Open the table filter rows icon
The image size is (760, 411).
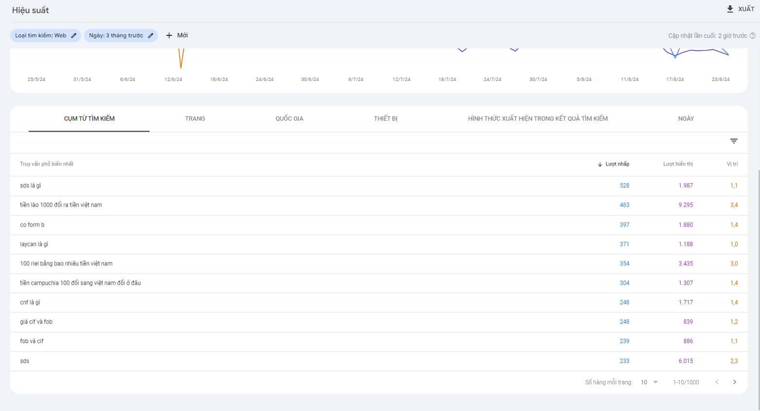[x=734, y=141]
